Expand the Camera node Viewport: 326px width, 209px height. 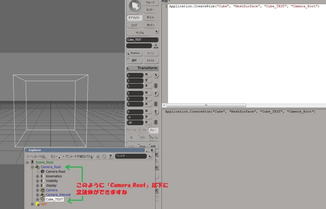click(37, 190)
